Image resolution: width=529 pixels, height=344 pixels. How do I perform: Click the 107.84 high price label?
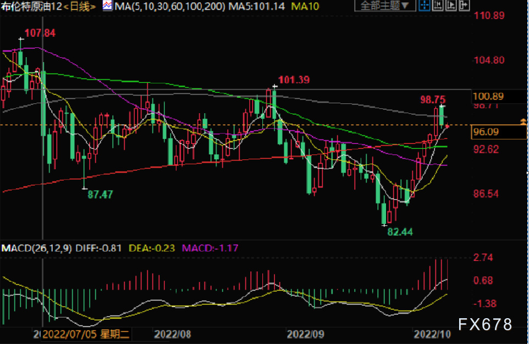pos(40,33)
